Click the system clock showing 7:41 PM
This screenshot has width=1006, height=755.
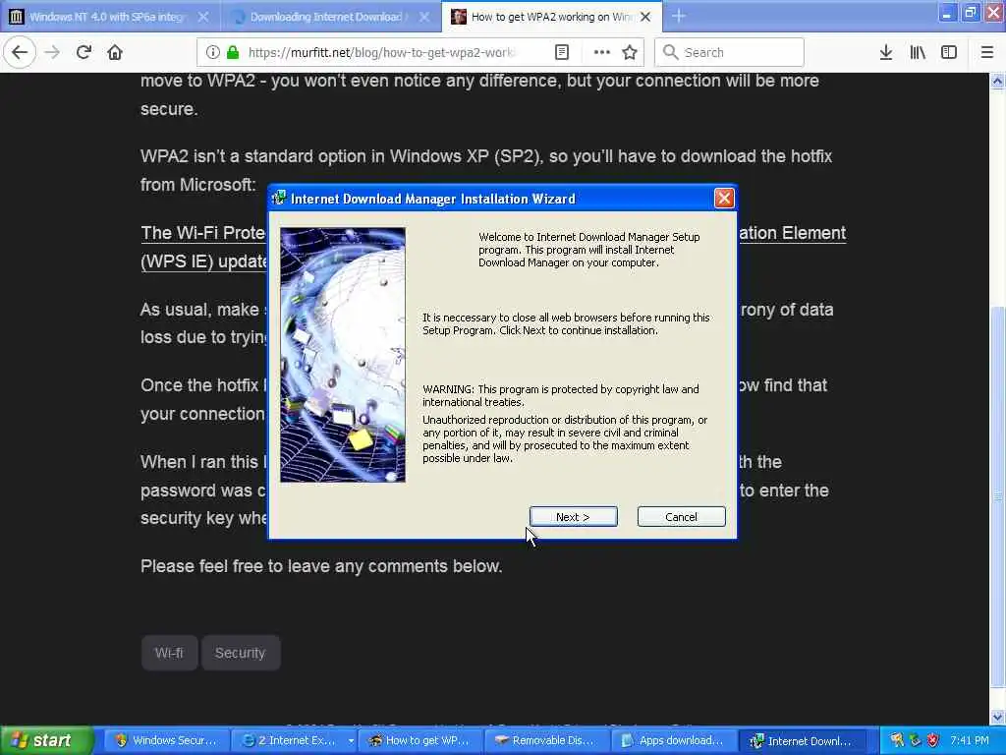(970, 740)
